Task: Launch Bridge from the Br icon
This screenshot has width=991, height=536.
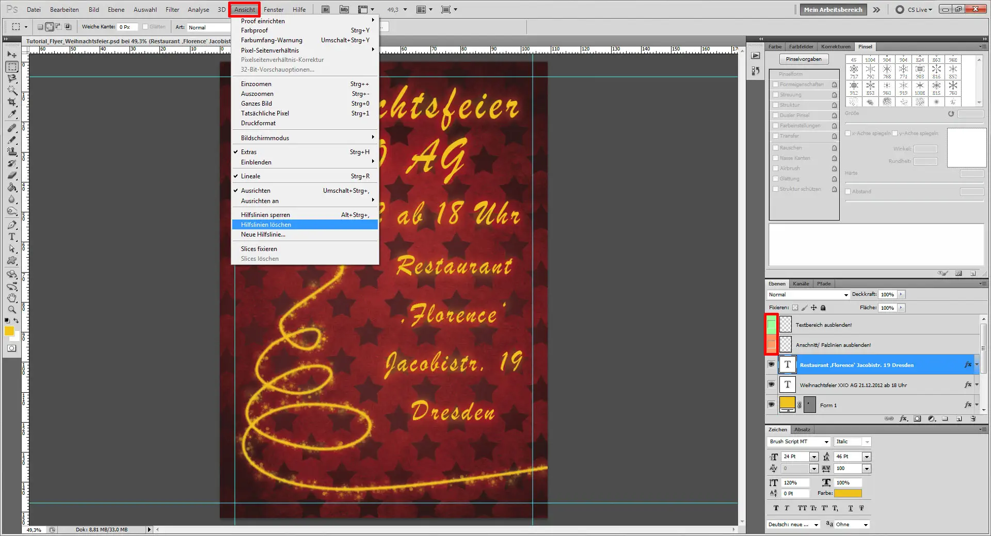Action: 326,9
